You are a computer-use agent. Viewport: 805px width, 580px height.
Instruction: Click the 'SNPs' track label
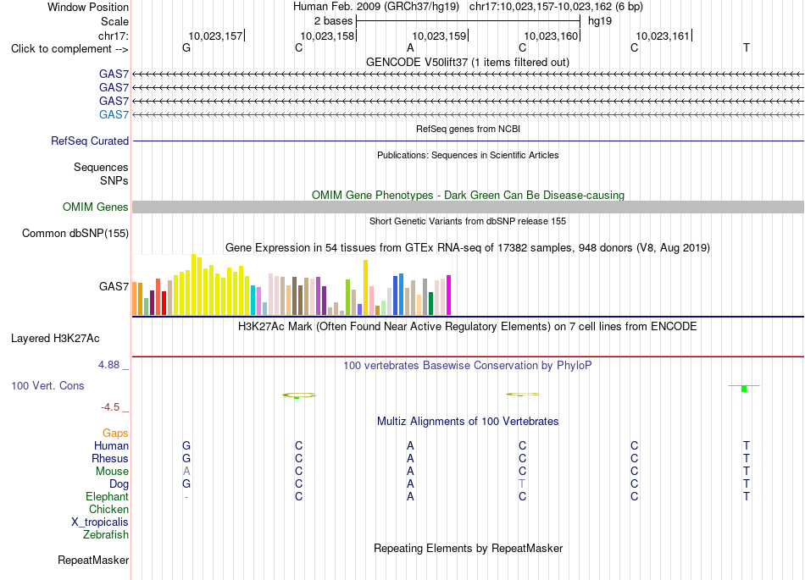point(114,180)
